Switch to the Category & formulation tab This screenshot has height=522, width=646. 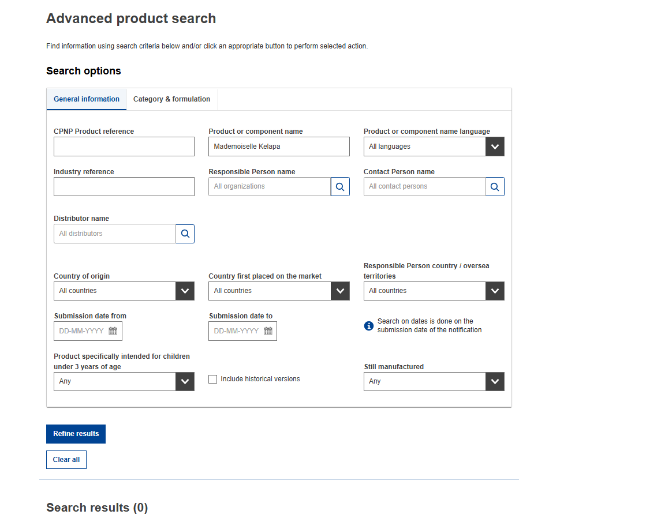[x=171, y=99]
